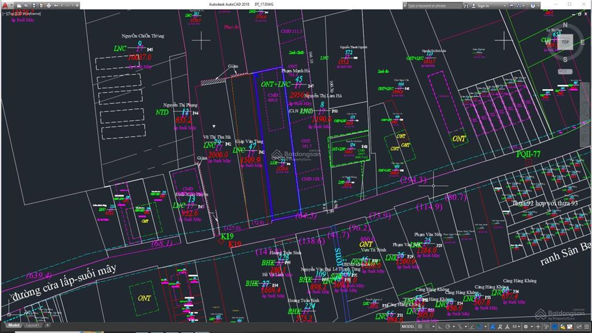This screenshot has width=592, height=333.
Task: Click the TOP face of ViewCube
Action: [565, 42]
